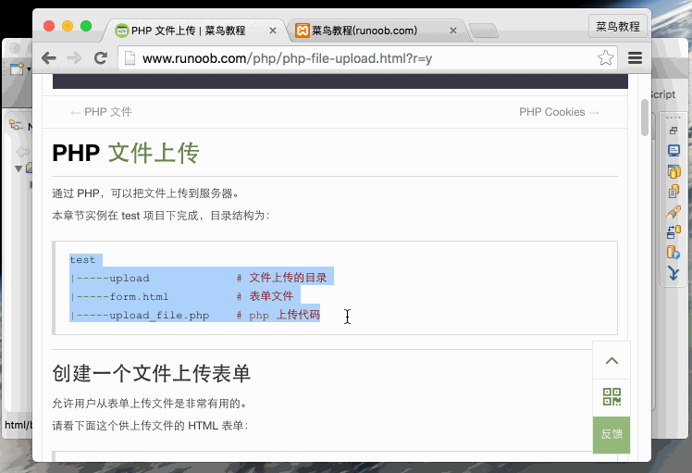
Task: Reload the current page
Action: coord(101,58)
